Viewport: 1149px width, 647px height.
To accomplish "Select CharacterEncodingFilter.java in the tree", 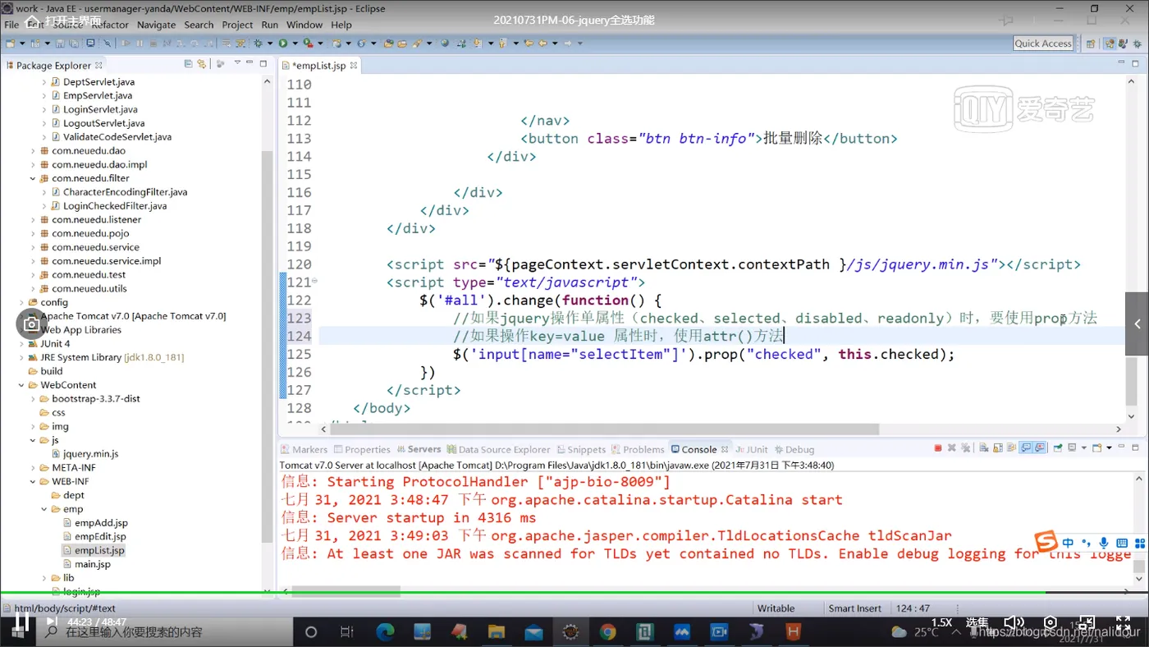I will click(125, 192).
